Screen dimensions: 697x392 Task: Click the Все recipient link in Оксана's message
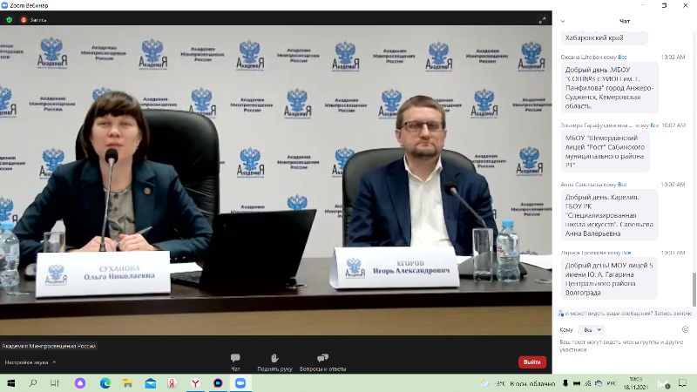pos(622,57)
